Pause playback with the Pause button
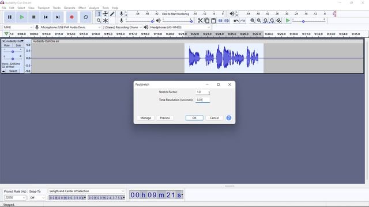Image resolution: width=369 pixels, height=207 pixels. pyautogui.click(x=10, y=17)
